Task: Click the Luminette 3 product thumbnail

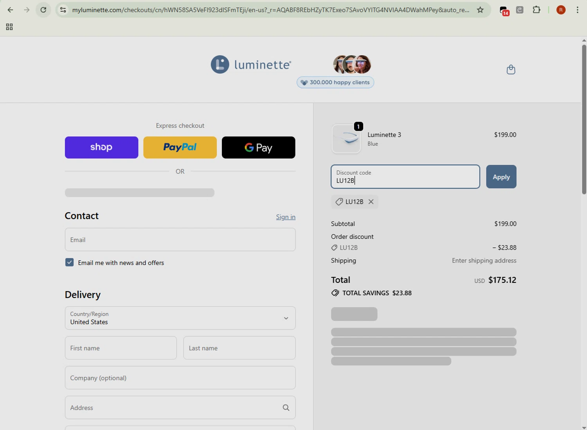Action: (x=346, y=139)
